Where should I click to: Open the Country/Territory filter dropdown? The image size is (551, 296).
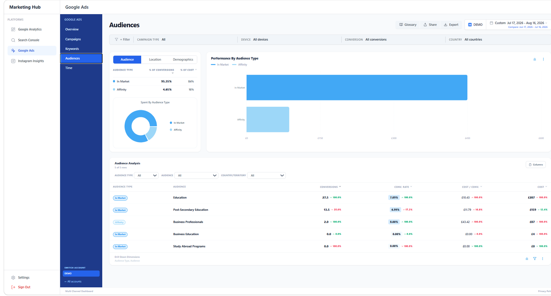tap(267, 176)
